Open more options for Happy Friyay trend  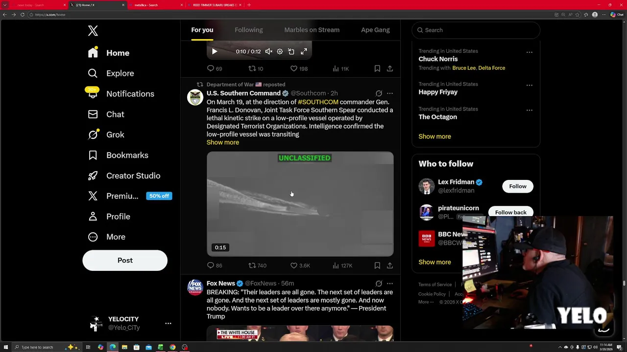[530, 86]
